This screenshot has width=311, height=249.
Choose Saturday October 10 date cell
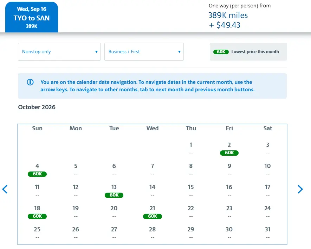point(267,169)
